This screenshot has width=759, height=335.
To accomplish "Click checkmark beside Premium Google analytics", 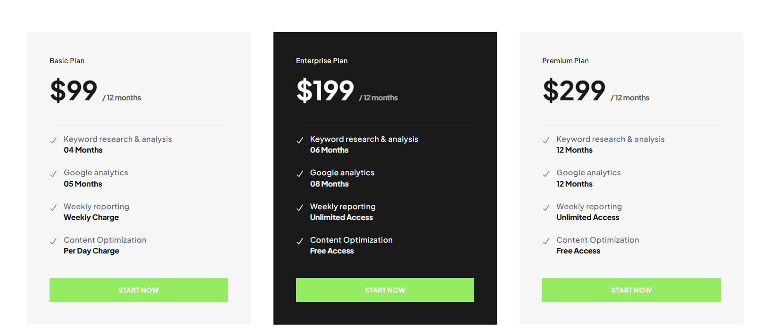I will (x=546, y=174).
